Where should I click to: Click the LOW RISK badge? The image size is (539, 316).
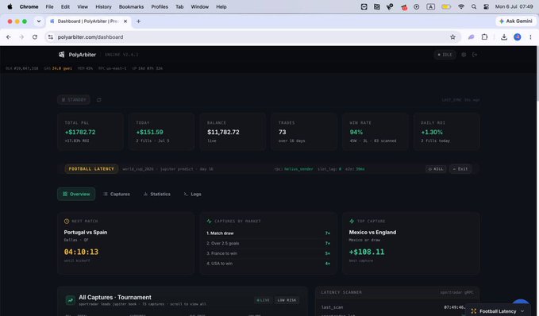click(287, 300)
